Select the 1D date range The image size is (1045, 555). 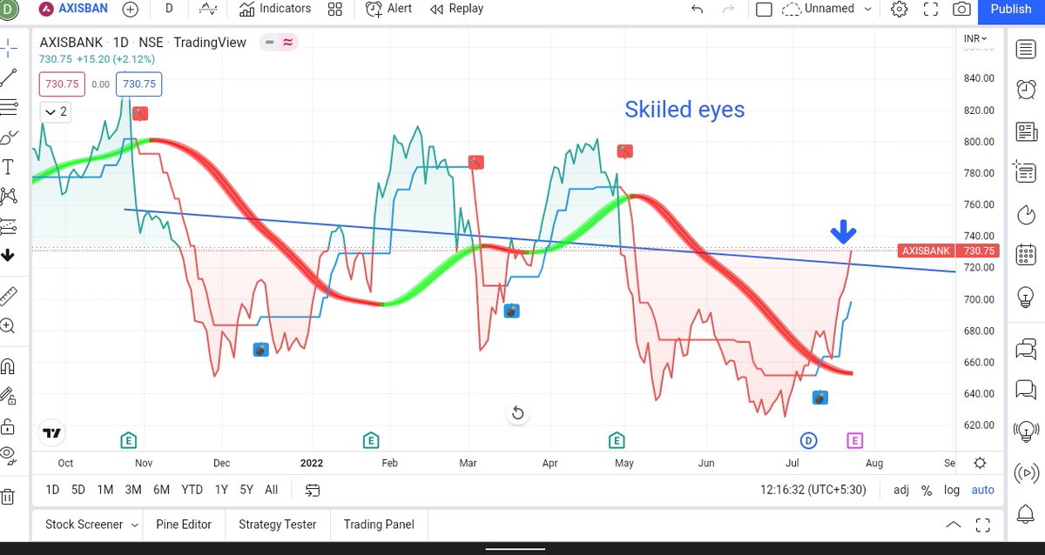click(x=52, y=490)
